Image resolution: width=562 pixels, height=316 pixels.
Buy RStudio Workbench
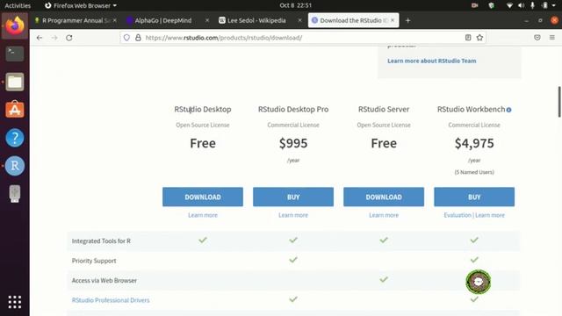tap(474, 197)
